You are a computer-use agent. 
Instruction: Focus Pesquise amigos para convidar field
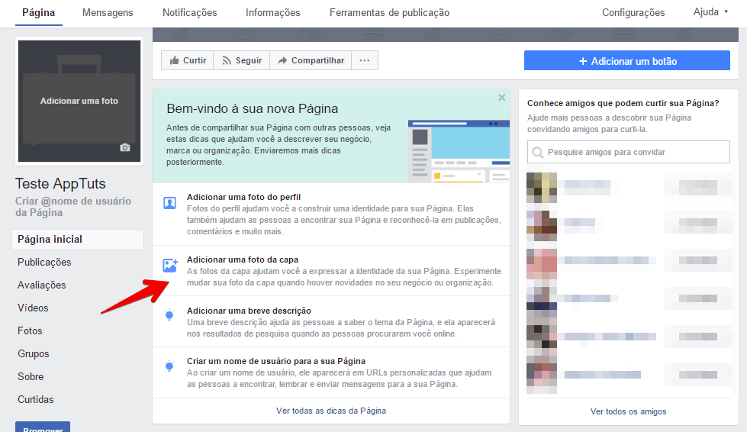click(x=629, y=152)
